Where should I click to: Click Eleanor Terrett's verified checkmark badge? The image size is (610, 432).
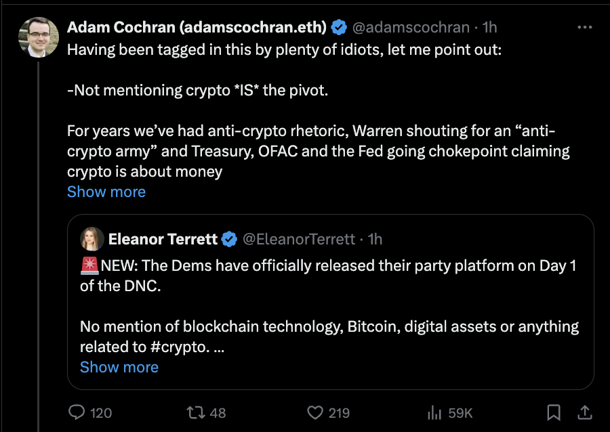(229, 239)
